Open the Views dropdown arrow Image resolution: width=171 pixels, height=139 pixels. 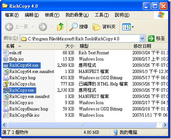coord(133,27)
